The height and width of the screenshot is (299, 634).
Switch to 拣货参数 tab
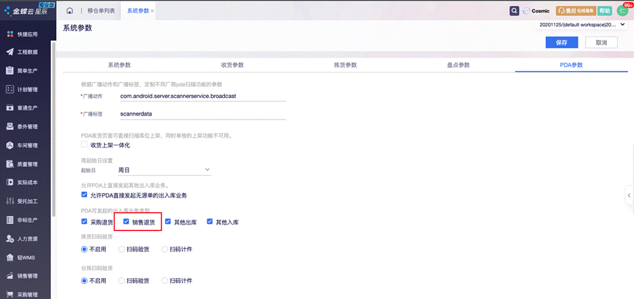[x=345, y=65]
